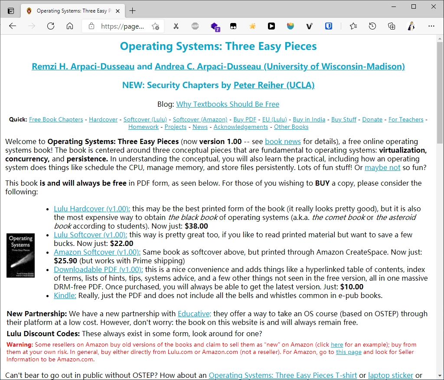This screenshot has width=444, height=380.
Task: Open Lulu Softcover (v1.00) link
Action: [90, 235]
